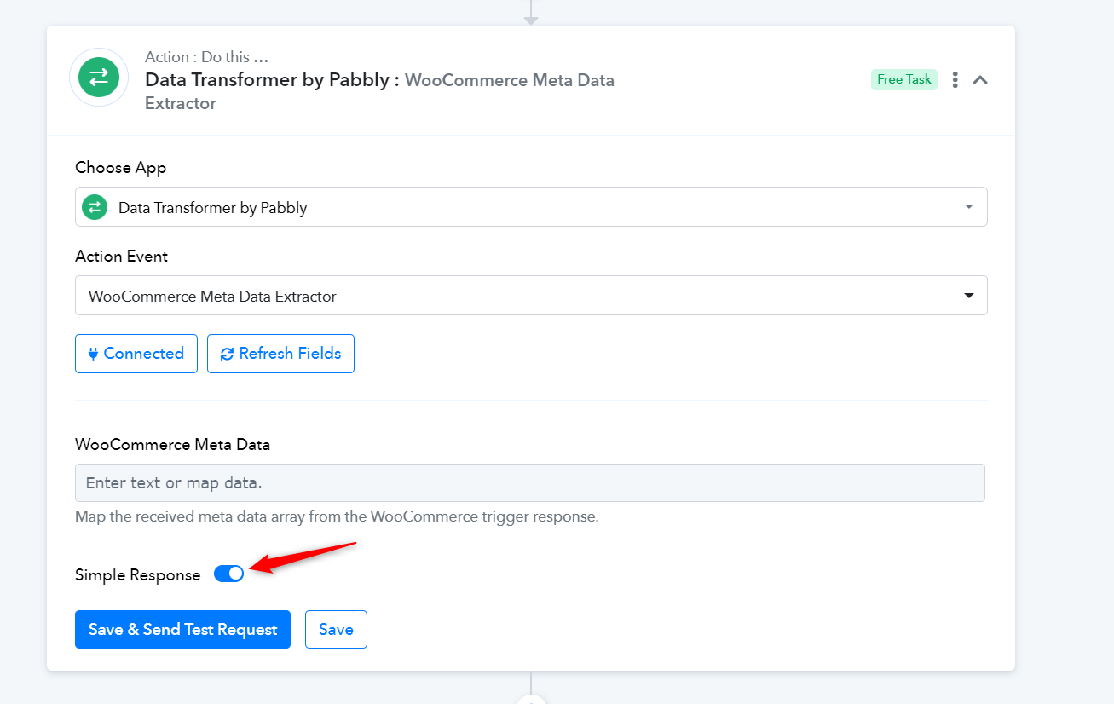Click the meta data mapping help text
The height and width of the screenshot is (704, 1114).
click(x=337, y=516)
